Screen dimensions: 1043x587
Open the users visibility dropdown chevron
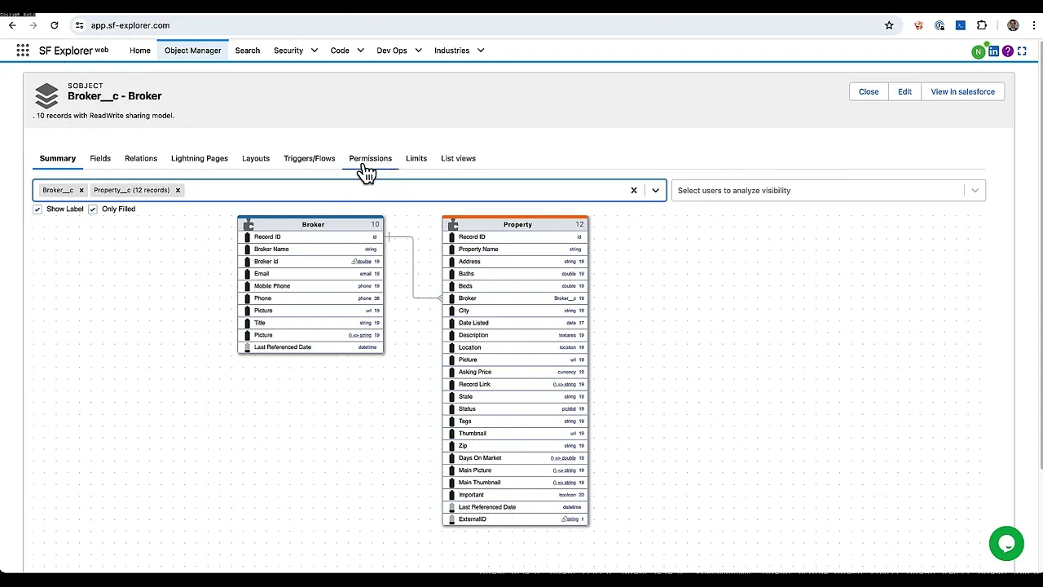pos(975,190)
